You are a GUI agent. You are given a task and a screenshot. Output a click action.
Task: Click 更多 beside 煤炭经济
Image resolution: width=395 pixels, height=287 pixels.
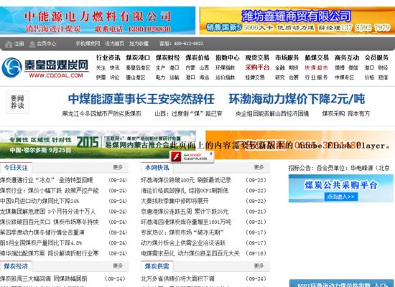click(118, 266)
